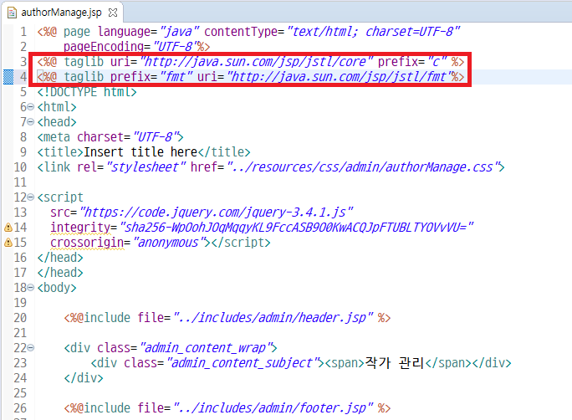The width and height of the screenshot is (572, 420).
Task: Click line number 25 in the gutter
Action: click(x=20, y=392)
